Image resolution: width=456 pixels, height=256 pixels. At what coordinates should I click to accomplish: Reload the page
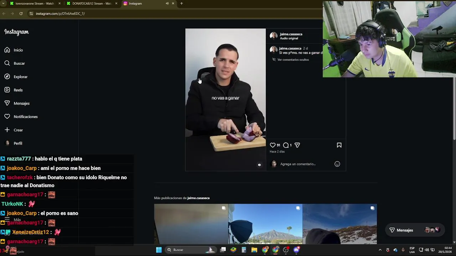(x=21, y=14)
